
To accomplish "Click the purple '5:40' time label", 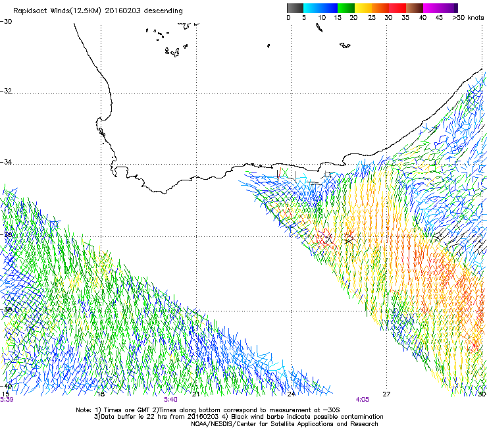I will pyautogui.click(x=171, y=400).
